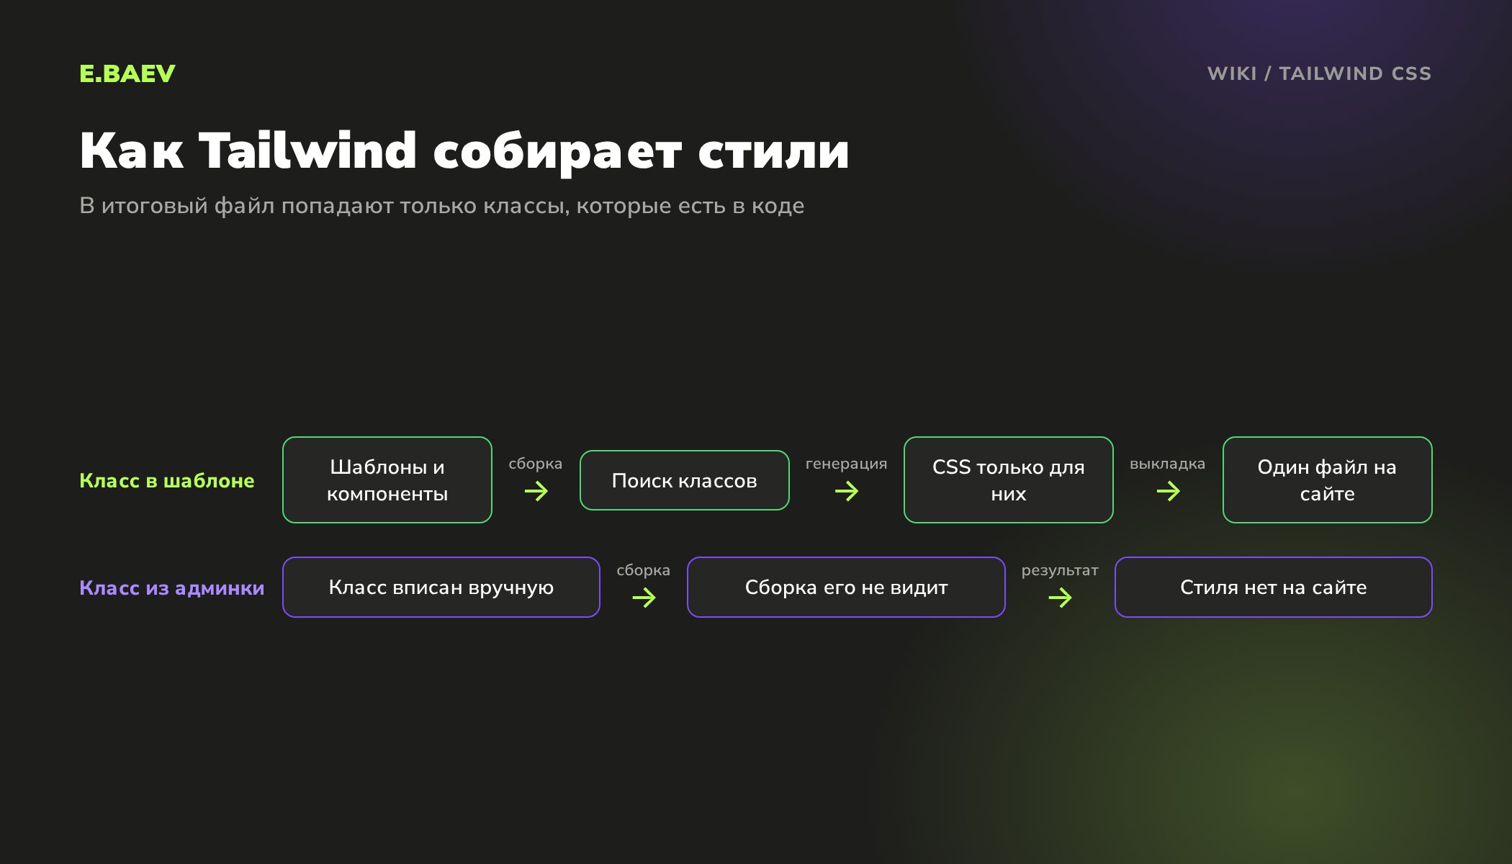1512x864 pixels.
Task: Click the 'сборка' label after 'Шаблоны и компоненты'
Action: click(x=536, y=464)
